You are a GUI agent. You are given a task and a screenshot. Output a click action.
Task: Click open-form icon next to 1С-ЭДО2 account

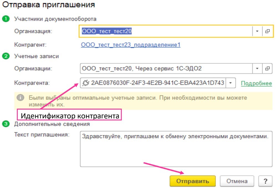click(x=268, y=68)
